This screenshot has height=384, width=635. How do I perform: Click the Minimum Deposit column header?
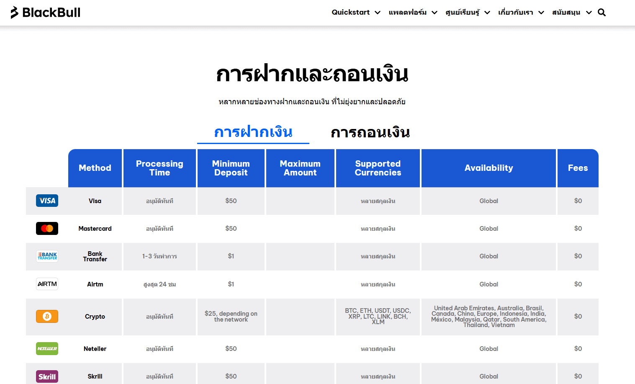pos(231,168)
